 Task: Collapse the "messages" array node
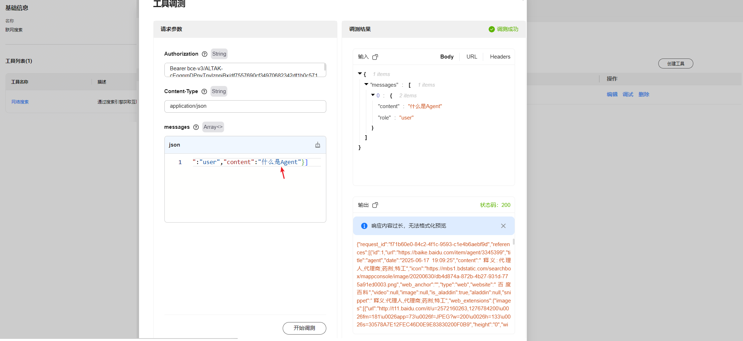(x=366, y=84)
